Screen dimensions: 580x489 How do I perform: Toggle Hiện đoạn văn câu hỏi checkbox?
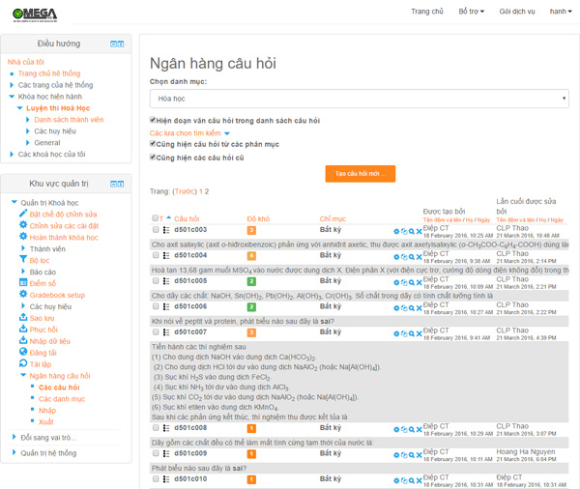[153, 120]
